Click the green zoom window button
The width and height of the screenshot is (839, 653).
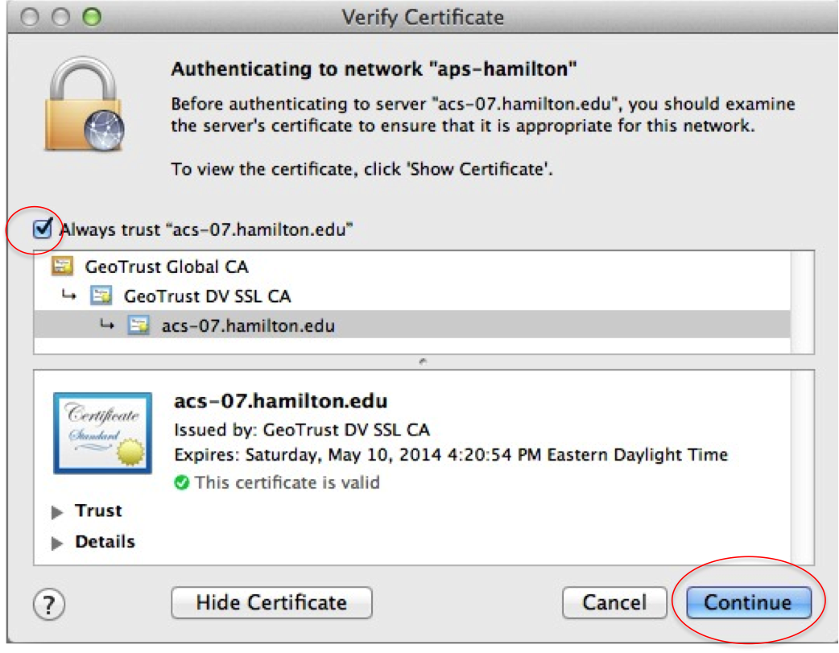coord(92,17)
